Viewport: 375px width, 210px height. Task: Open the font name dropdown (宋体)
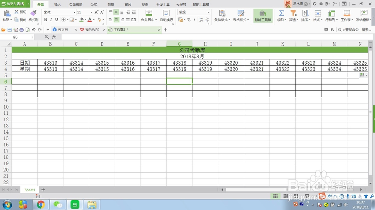coord(74,12)
